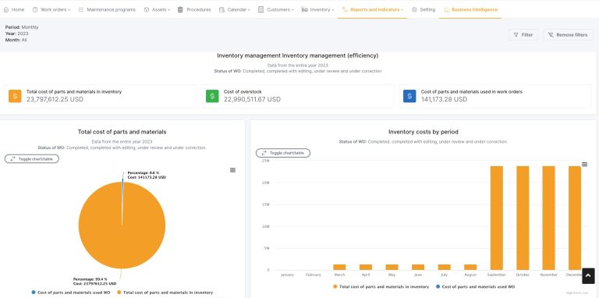
Task: Toggle the pie legend item for parts used WO
Action: tap(71, 293)
